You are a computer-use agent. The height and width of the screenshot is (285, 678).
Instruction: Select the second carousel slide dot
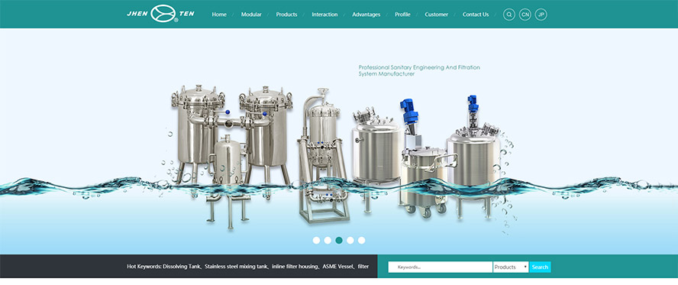tap(328, 241)
